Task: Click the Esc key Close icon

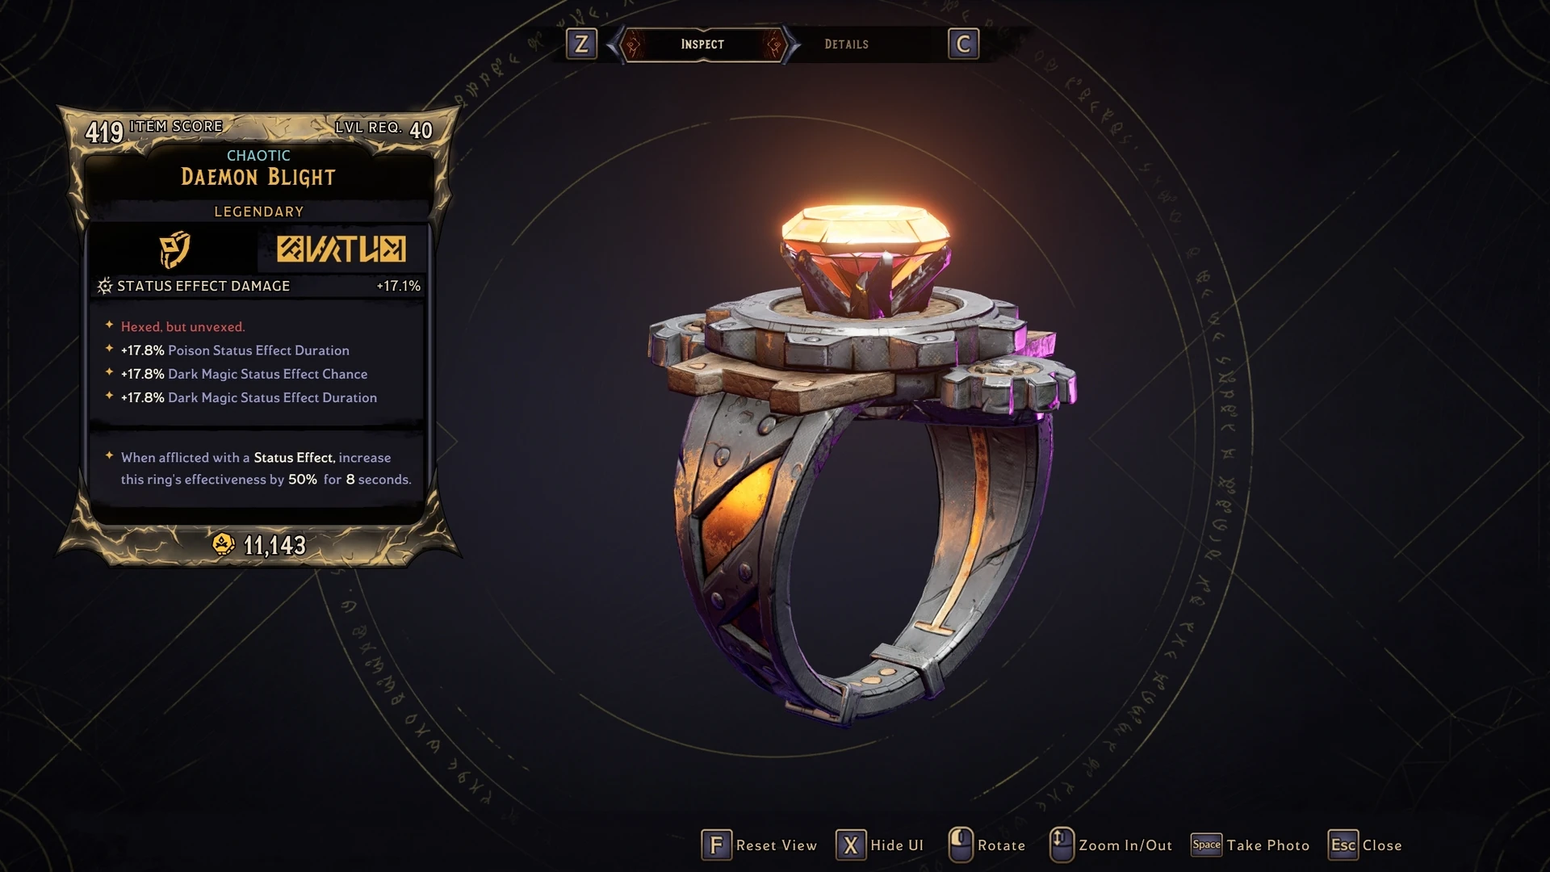Action: pos(1343,845)
